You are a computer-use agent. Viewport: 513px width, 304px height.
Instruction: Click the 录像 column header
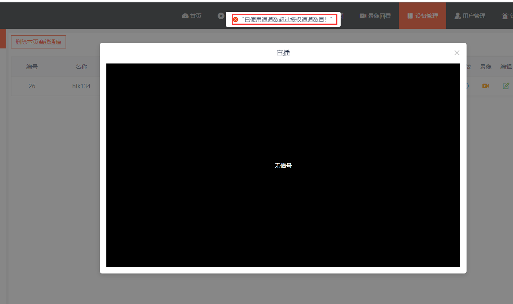click(486, 67)
